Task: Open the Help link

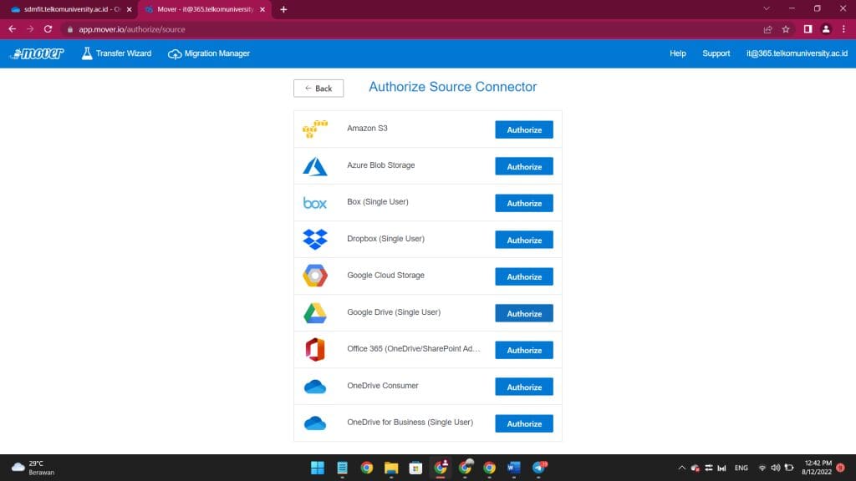Action: click(677, 53)
